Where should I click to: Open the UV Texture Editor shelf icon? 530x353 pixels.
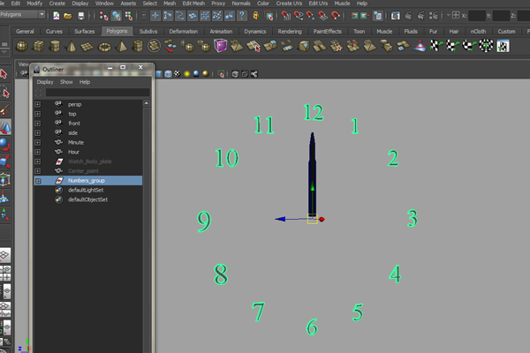point(503,46)
